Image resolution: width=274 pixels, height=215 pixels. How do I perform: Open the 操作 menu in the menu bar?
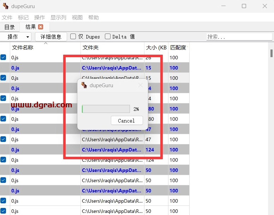click(x=40, y=17)
